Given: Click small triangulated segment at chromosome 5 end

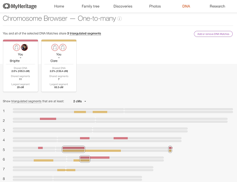Looking at the screenshot, I should click(x=170, y=149).
